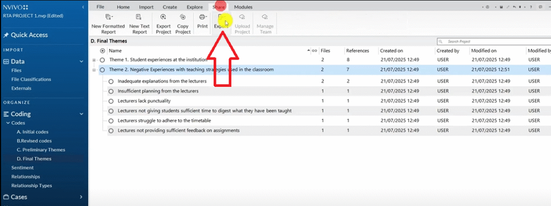Viewport: 551px width, 206px height.
Task: Click circle icon of Insufficient planning code
Action: tap(111, 91)
